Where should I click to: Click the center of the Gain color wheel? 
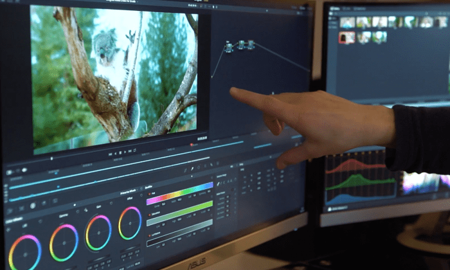click(x=99, y=233)
